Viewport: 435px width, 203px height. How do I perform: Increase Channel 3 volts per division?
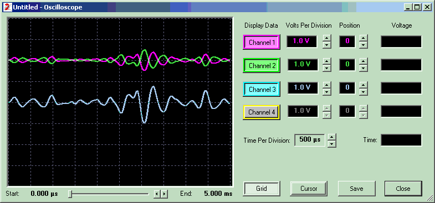(x=327, y=85)
